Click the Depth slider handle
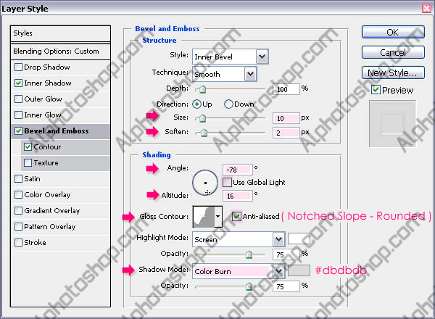The height and width of the screenshot is (319, 435). click(x=203, y=89)
